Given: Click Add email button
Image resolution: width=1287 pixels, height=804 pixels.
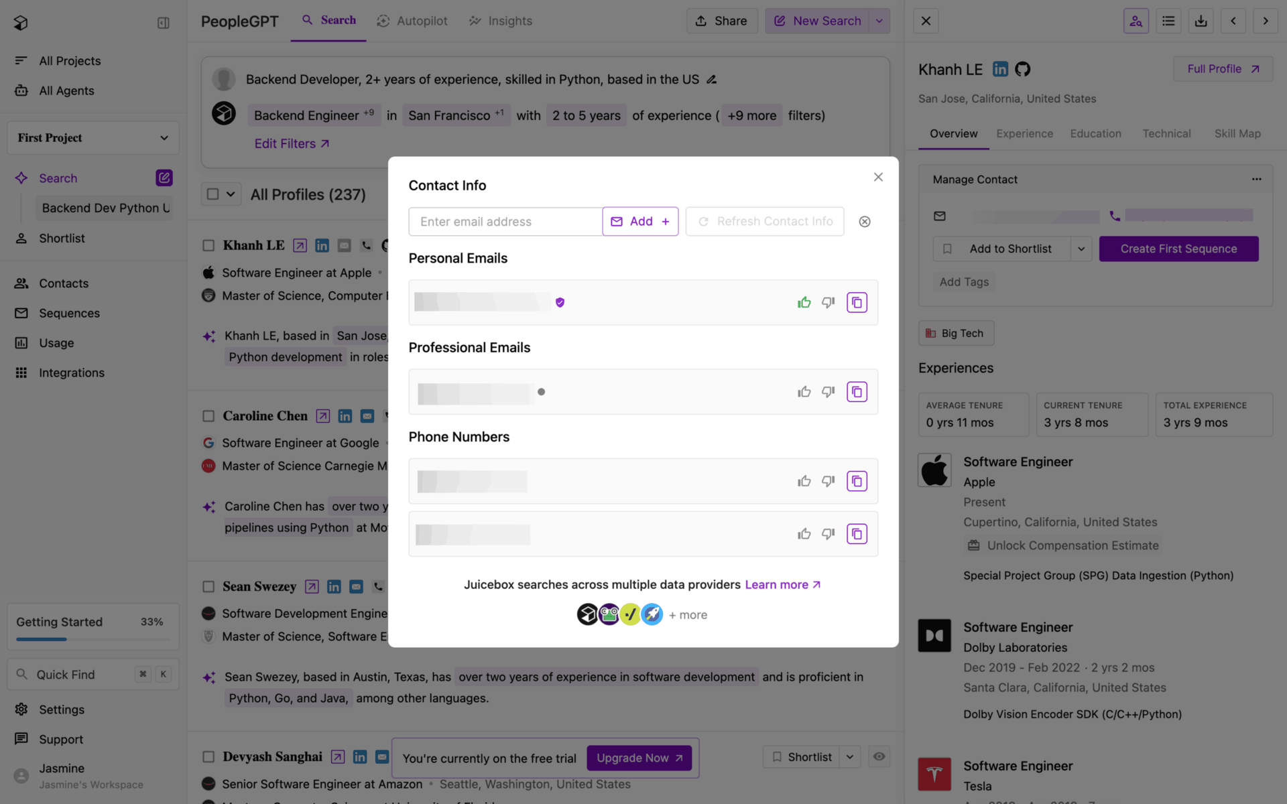Looking at the screenshot, I should 640,222.
